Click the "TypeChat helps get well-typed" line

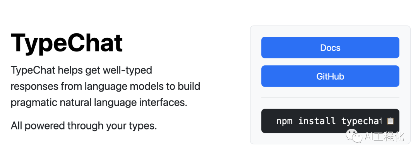[x=81, y=70]
